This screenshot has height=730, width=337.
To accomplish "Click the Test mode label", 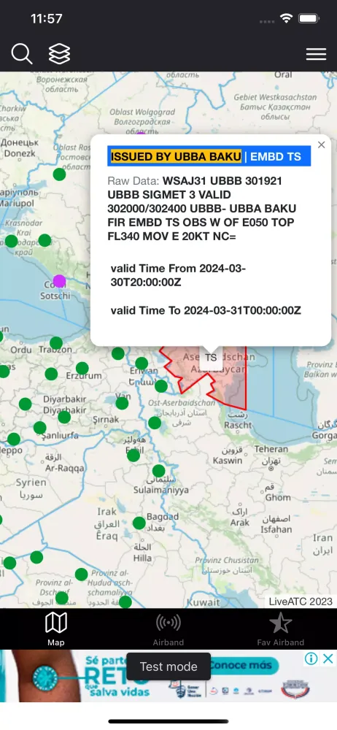I will (168, 666).
